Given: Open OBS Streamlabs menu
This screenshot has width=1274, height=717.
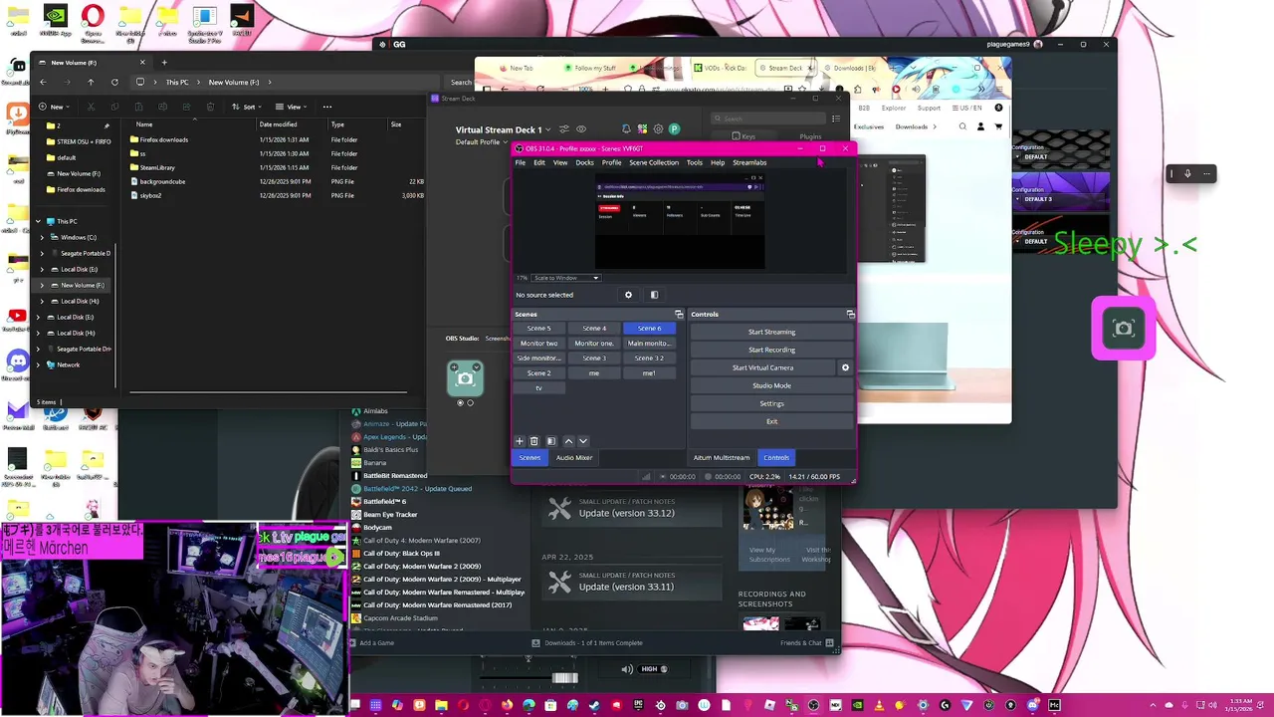Looking at the screenshot, I should (x=749, y=162).
